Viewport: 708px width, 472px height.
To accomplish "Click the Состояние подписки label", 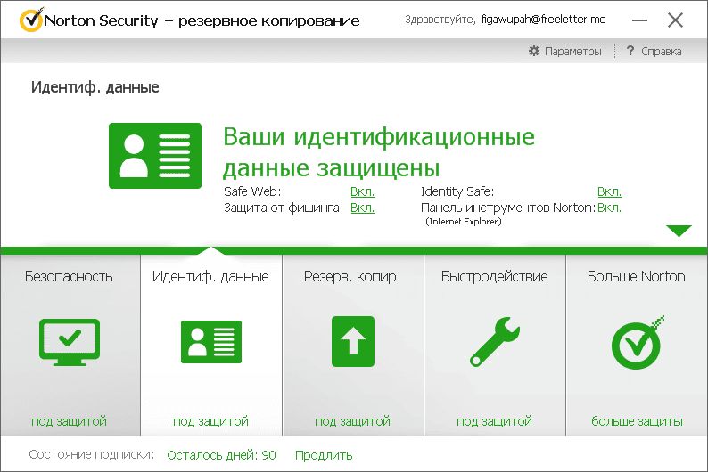I will click(x=92, y=454).
